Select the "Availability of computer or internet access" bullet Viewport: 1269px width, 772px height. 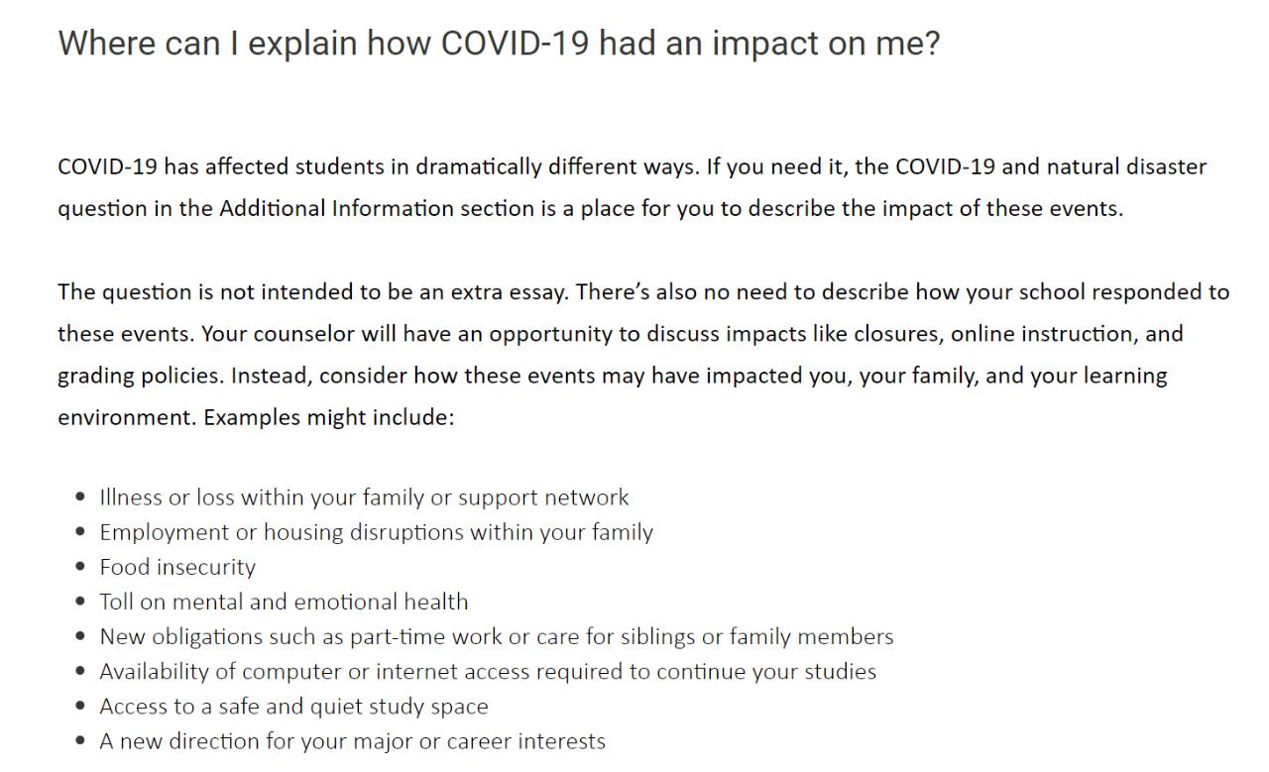pos(488,671)
